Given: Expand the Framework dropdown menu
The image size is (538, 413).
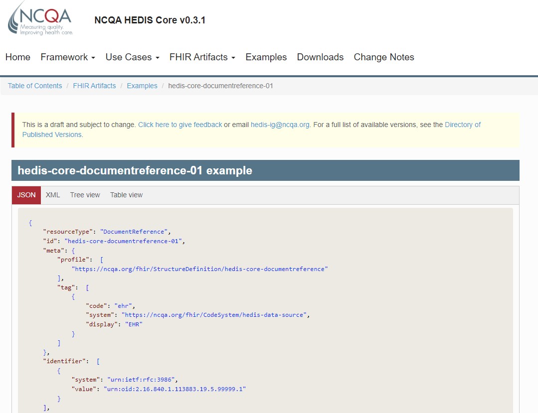Looking at the screenshot, I should (x=68, y=57).
